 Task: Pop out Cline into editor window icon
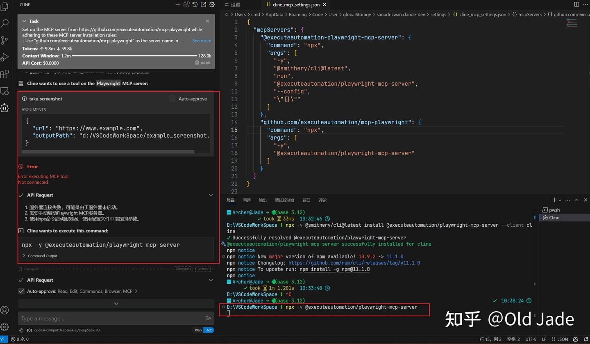204,5
